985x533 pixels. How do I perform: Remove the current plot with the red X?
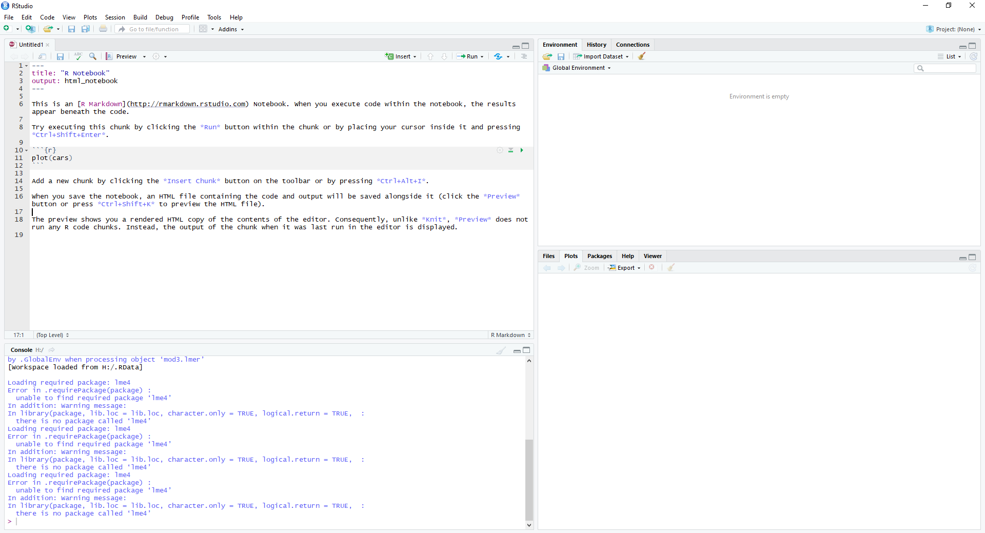(652, 267)
